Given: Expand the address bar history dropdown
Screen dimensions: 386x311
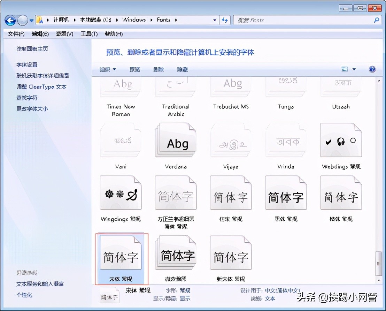Looking at the screenshot, I should (215, 20).
